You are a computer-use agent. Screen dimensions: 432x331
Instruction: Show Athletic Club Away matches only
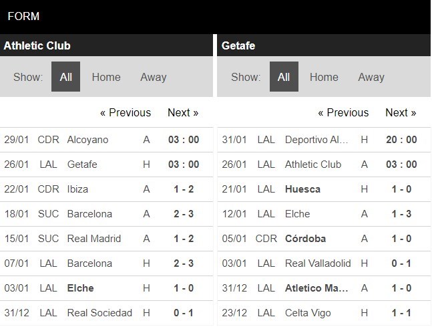click(x=154, y=78)
